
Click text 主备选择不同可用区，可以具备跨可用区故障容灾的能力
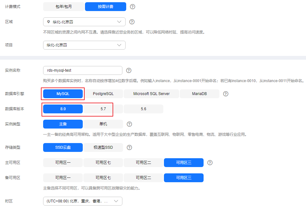pyautogui.click(x=92, y=188)
